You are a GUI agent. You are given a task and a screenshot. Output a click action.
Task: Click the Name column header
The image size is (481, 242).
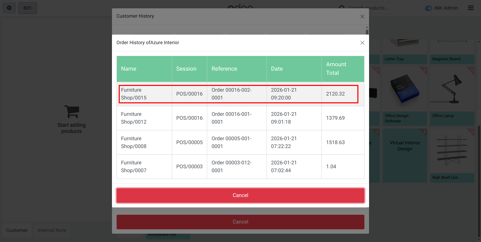click(144, 69)
